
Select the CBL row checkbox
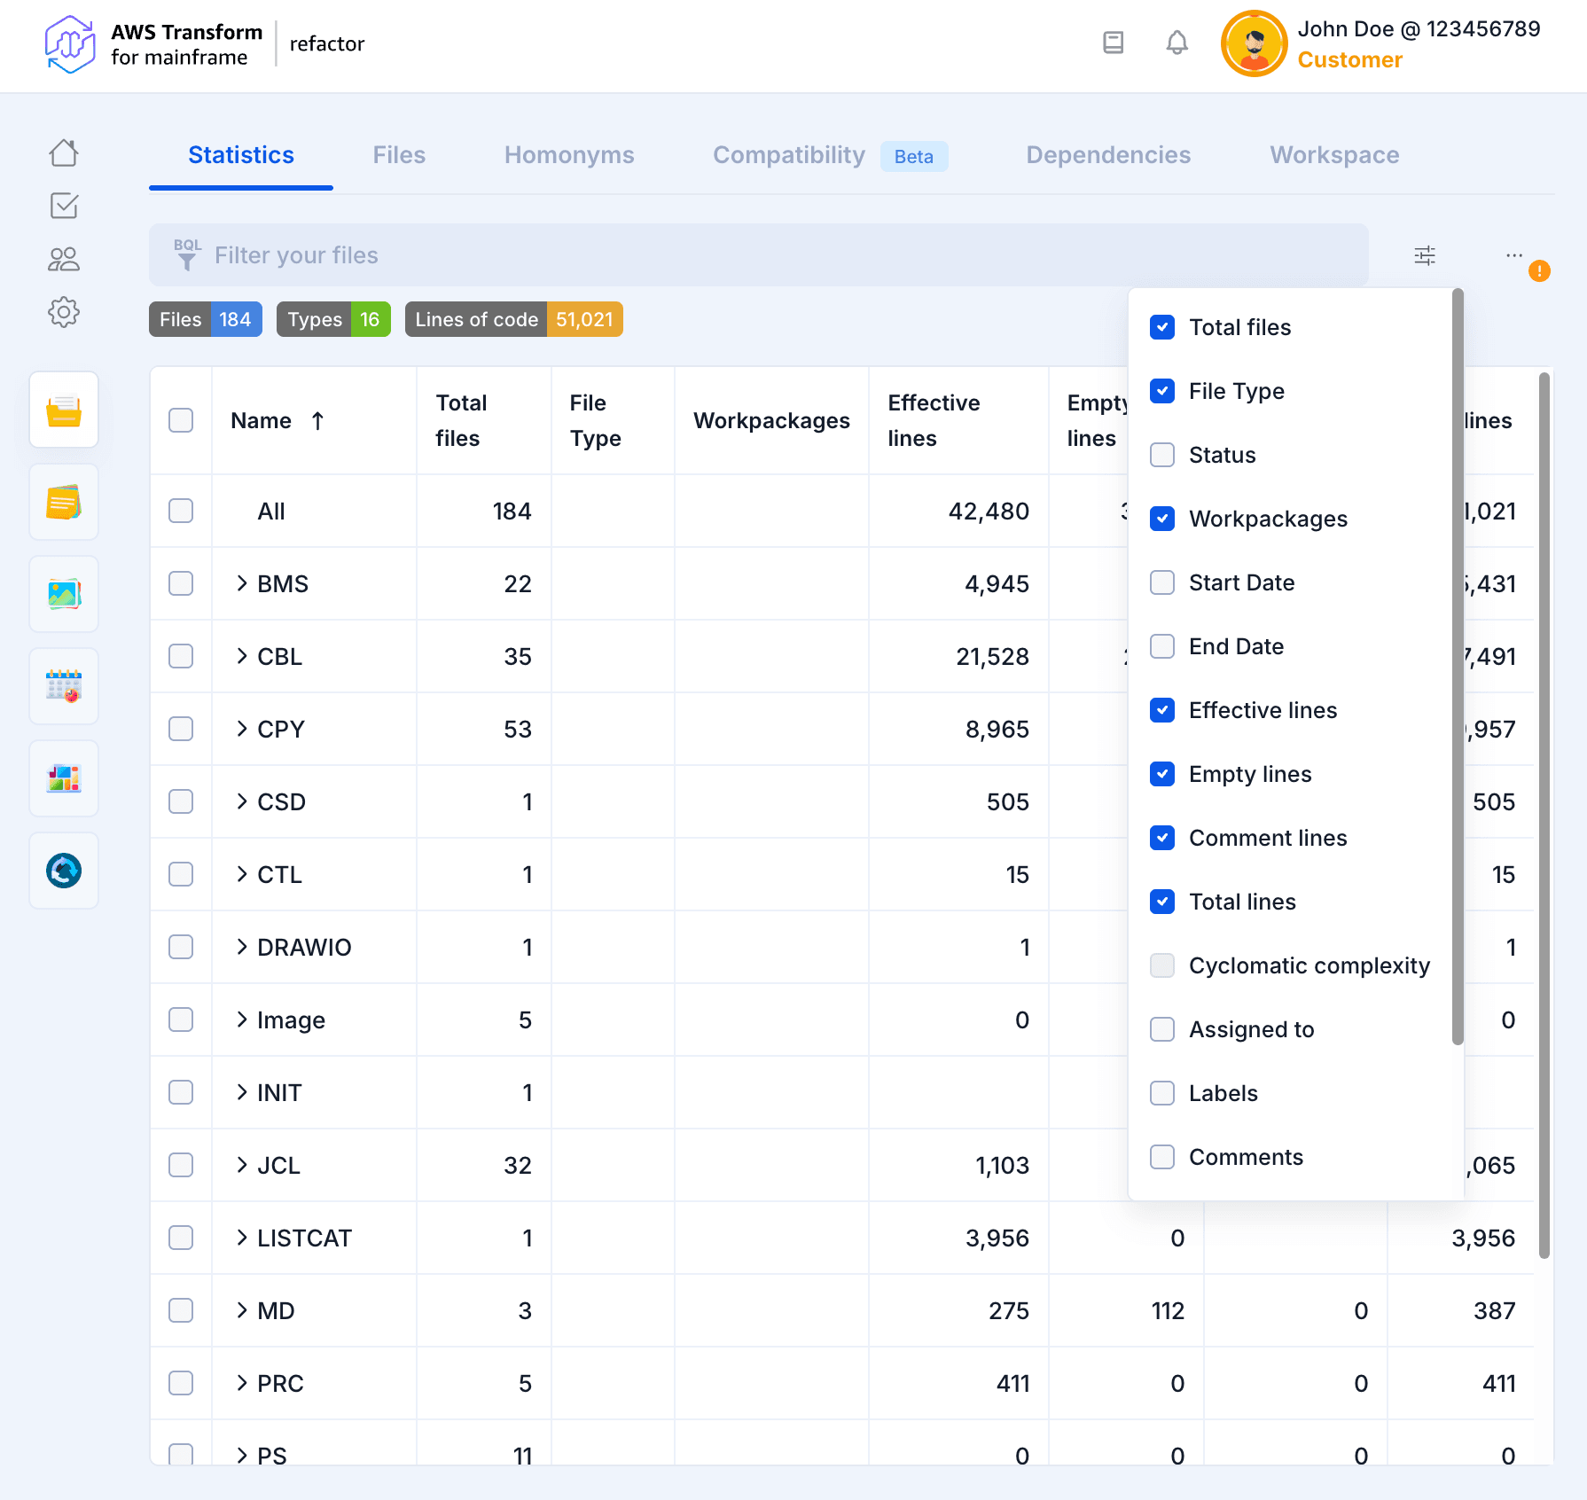181,656
